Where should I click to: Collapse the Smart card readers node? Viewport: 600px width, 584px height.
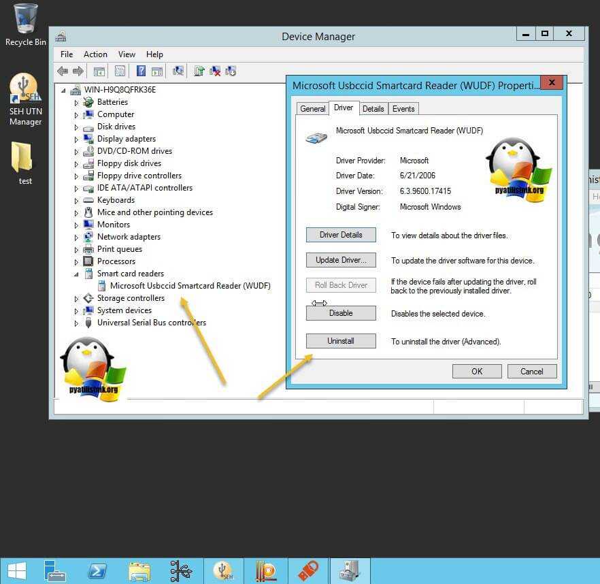(77, 274)
